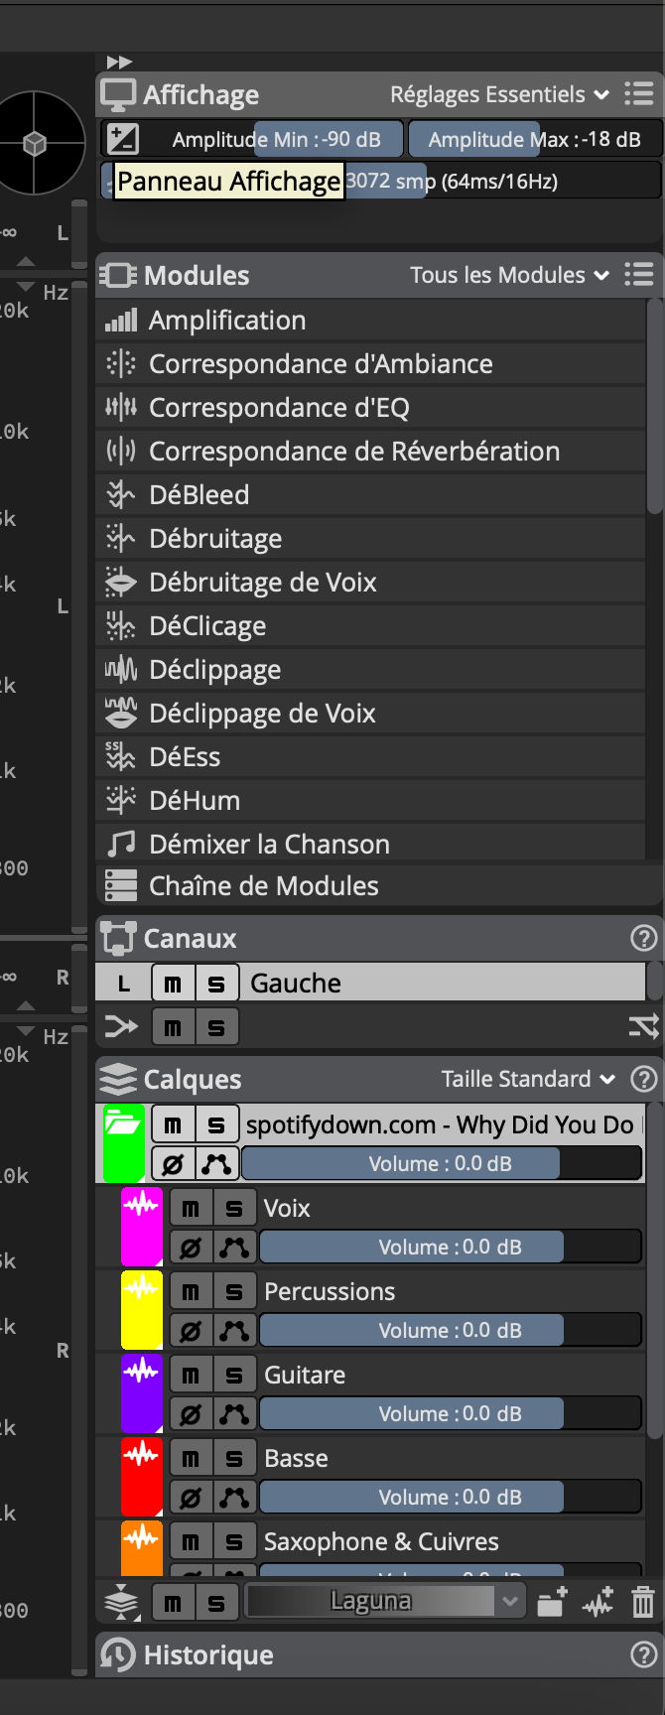Mute the Gauche channel
This screenshot has width=665, height=1715.
(173, 984)
